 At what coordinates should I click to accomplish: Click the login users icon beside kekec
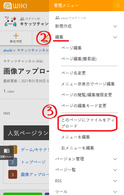pos(57,18)
